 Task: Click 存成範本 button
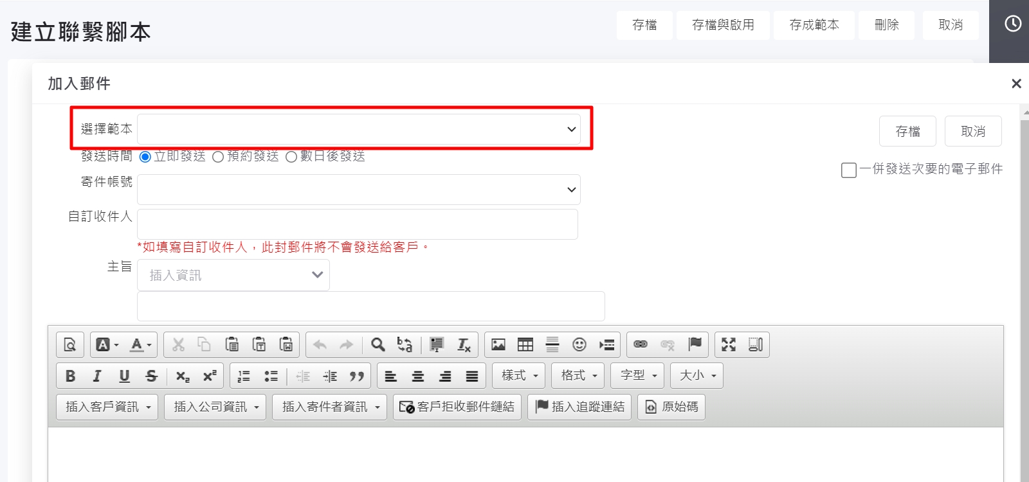[x=814, y=25]
